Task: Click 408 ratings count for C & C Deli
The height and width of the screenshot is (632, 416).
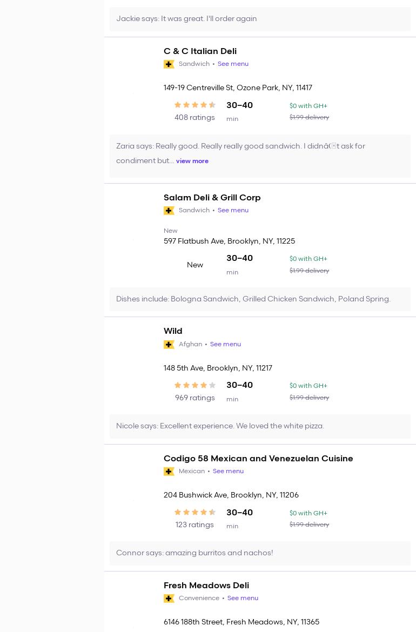Action: point(194,117)
